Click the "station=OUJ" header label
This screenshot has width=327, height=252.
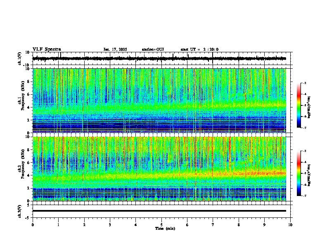pyautogui.click(x=153, y=49)
